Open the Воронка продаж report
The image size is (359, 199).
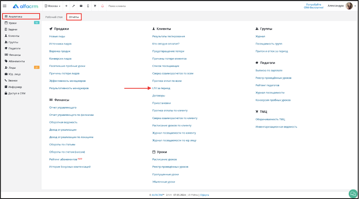(60, 51)
